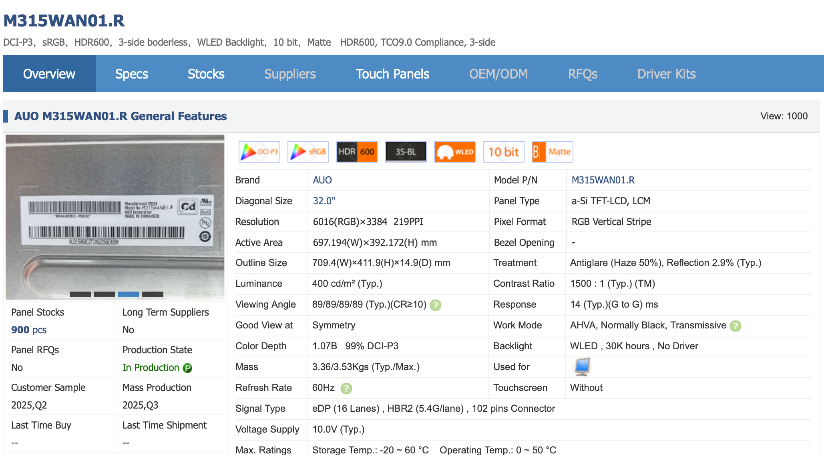The image size is (824, 455).
Task: Click the Mass Production date 2025,Q3
Action: click(140, 405)
